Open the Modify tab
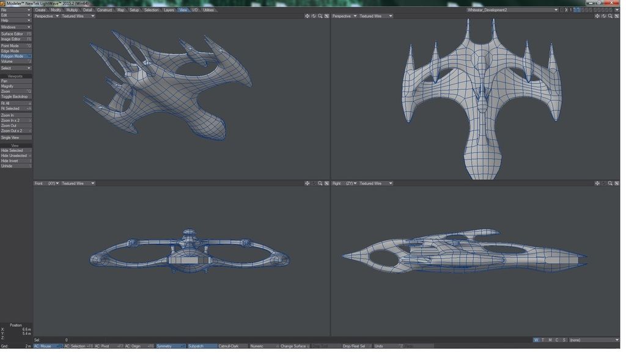This screenshot has height=363, width=626. tap(56, 10)
